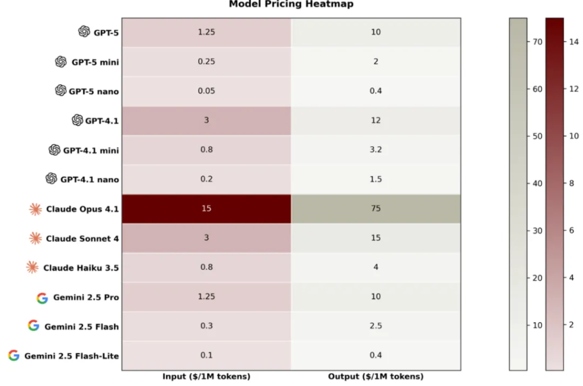The height and width of the screenshot is (386, 583).
Task: Select the Claude logo next to Sonnet 4
Action: tap(35, 238)
